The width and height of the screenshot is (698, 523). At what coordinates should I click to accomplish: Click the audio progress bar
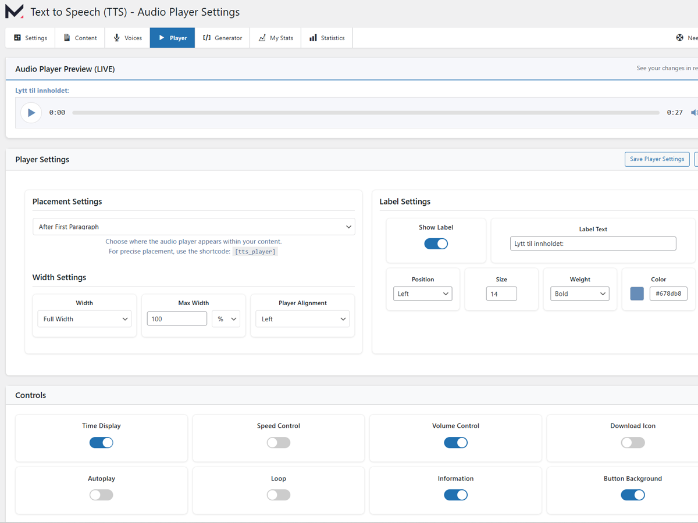pos(366,113)
